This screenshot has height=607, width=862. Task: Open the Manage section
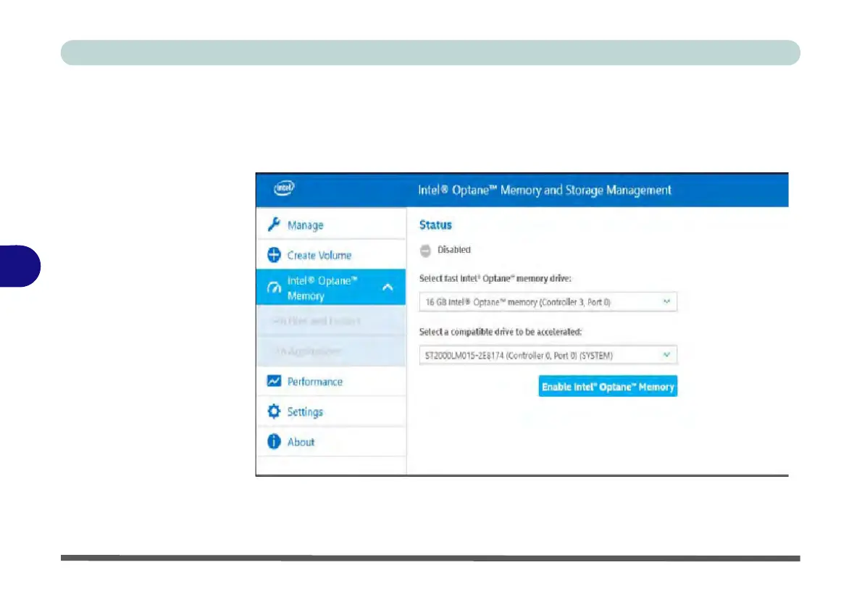[331, 225]
